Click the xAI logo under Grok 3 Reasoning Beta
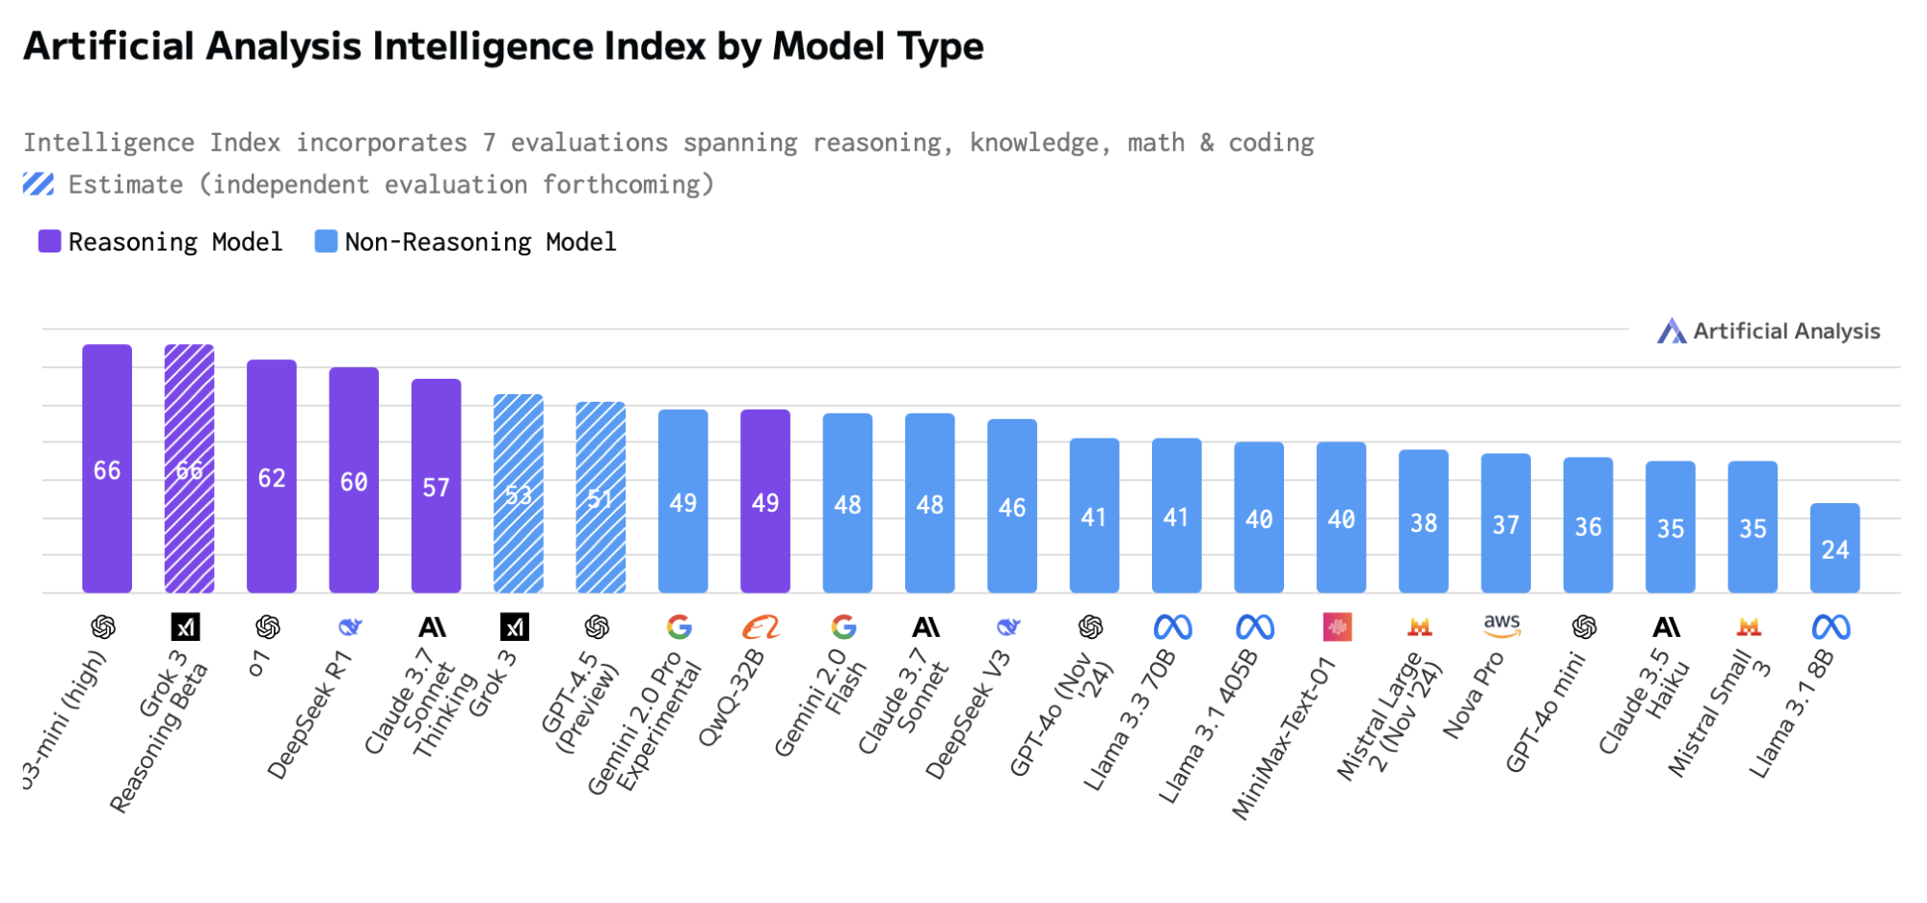Screen dimensions: 1927x903 186,627
